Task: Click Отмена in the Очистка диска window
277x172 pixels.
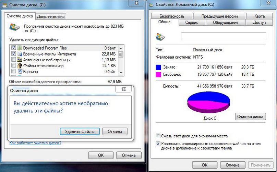Action: tap(129, 155)
